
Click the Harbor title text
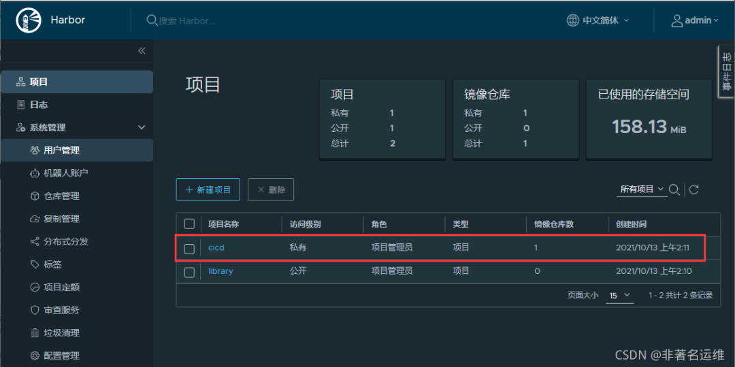coord(68,20)
